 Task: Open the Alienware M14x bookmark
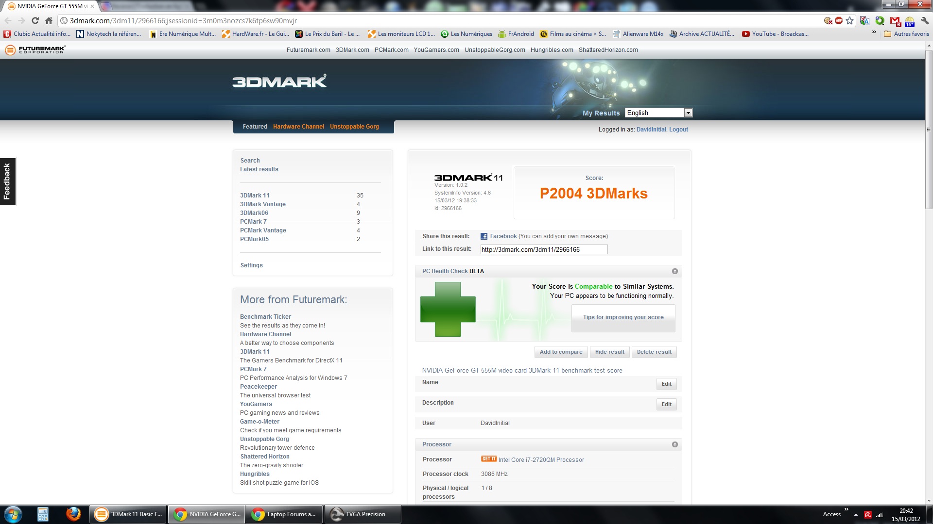[638, 34]
